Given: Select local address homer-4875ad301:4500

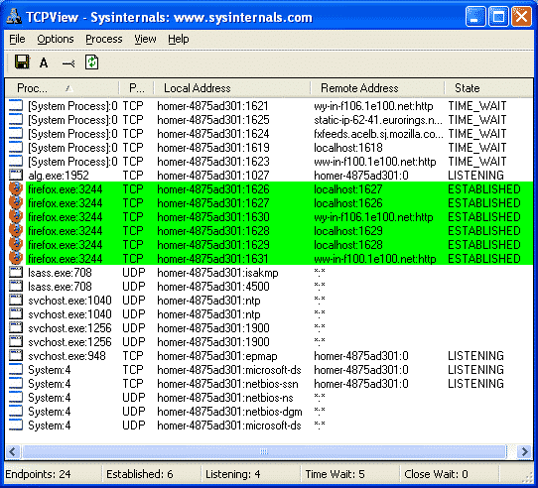Looking at the screenshot, I should (x=213, y=287).
